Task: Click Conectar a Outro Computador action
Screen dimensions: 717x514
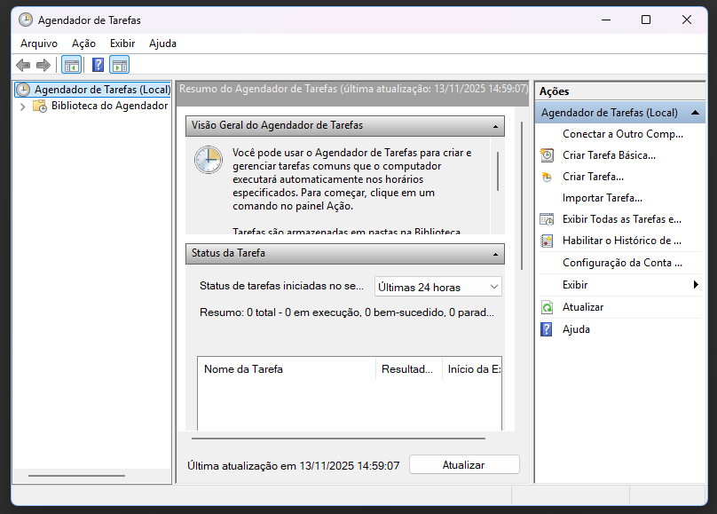Action: pyautogui.click(x=622, y=134)
